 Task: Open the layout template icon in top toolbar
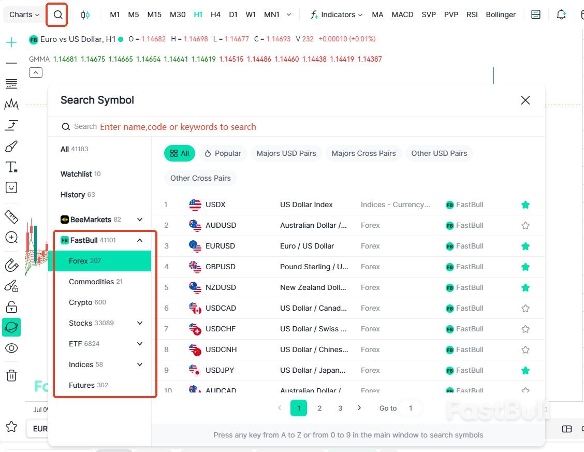(535, 14)
